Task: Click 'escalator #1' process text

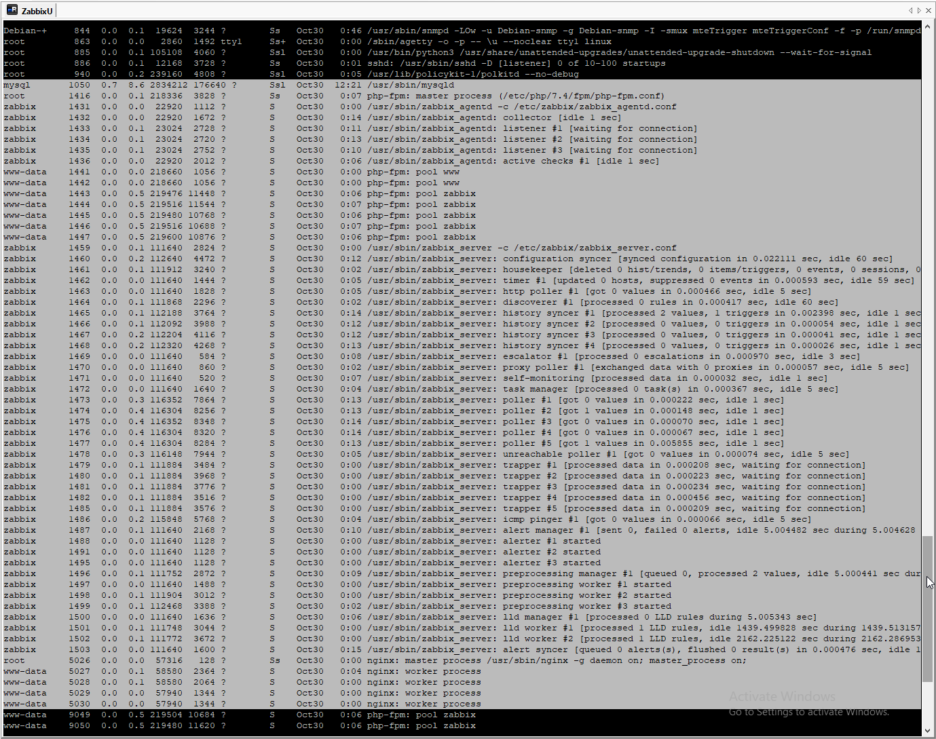Action: click(x=536, y=356)
